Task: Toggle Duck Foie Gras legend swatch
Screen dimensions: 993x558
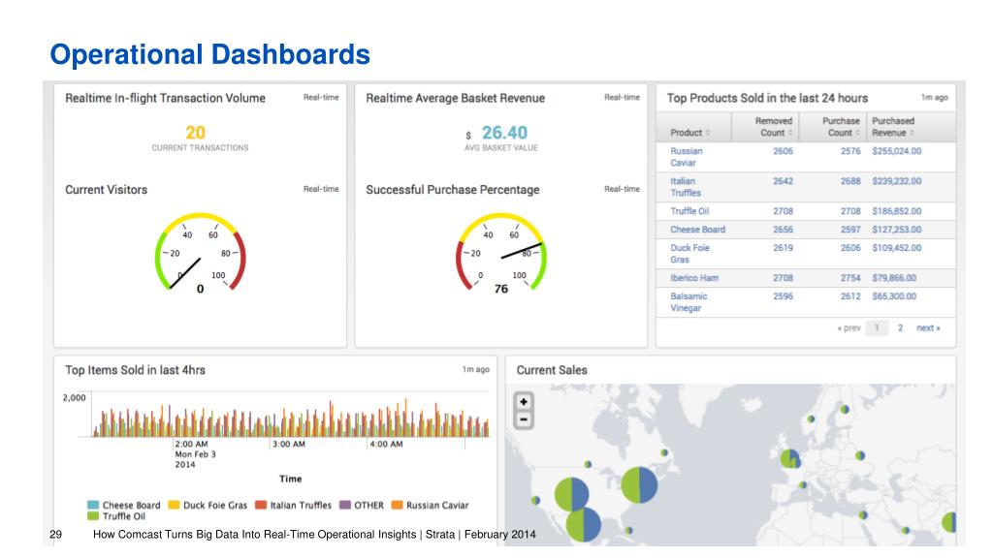Action: click(x=174, y=505)
